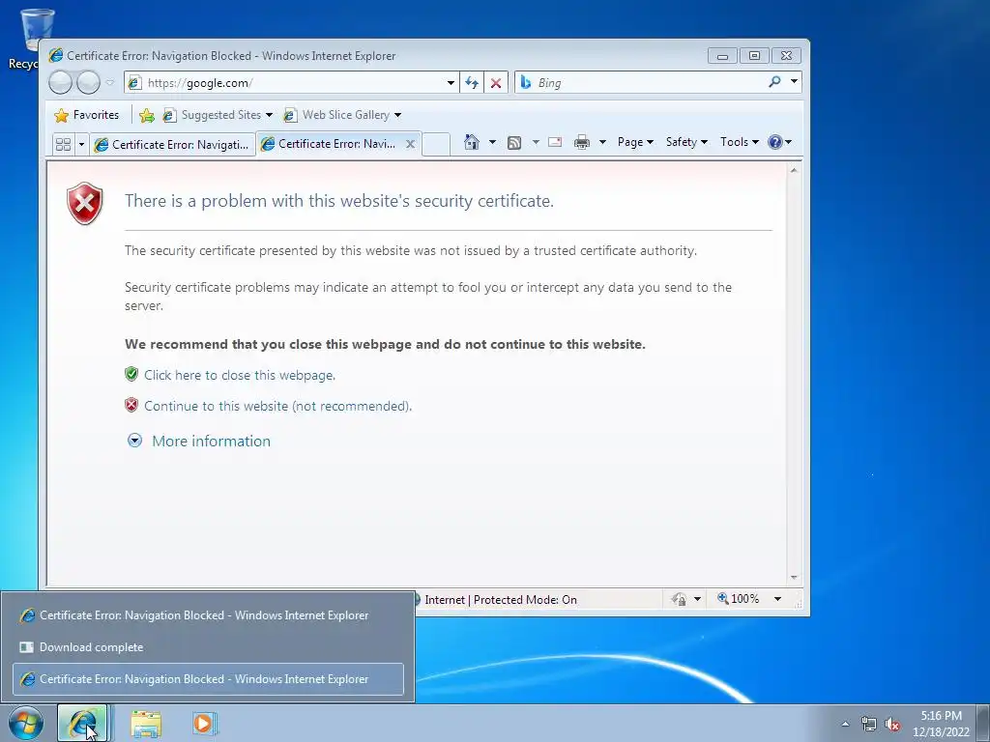Select highlighted Certificate Error taskbar preview entry
Image resolution: width=990 pixels, height=742 pixels.
[208, 679]
